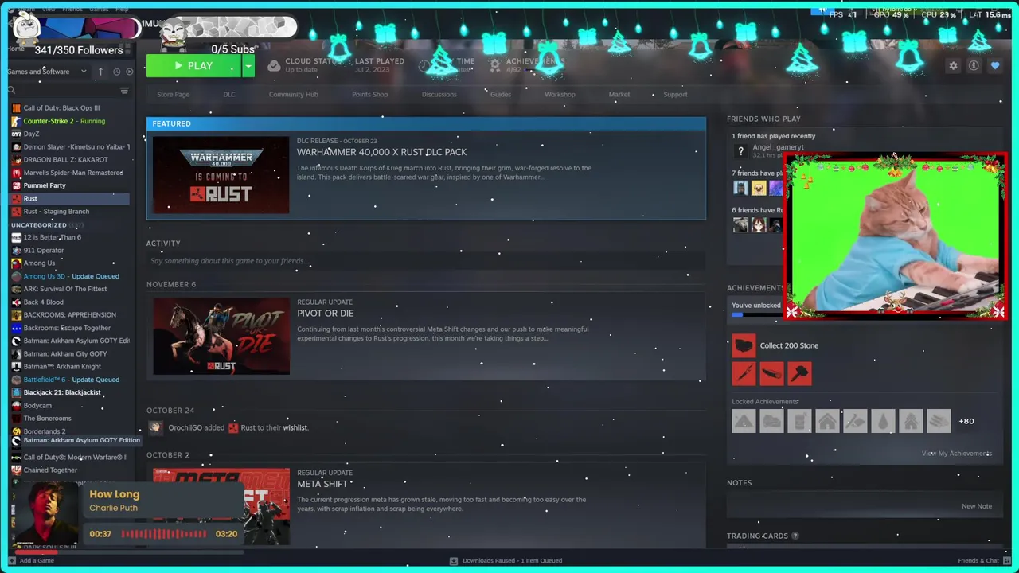The width and height of the screenshot is (1019, 573).
Task: Select Chained Together in library list
Action: pyautogui.click(x=50, y=470)
